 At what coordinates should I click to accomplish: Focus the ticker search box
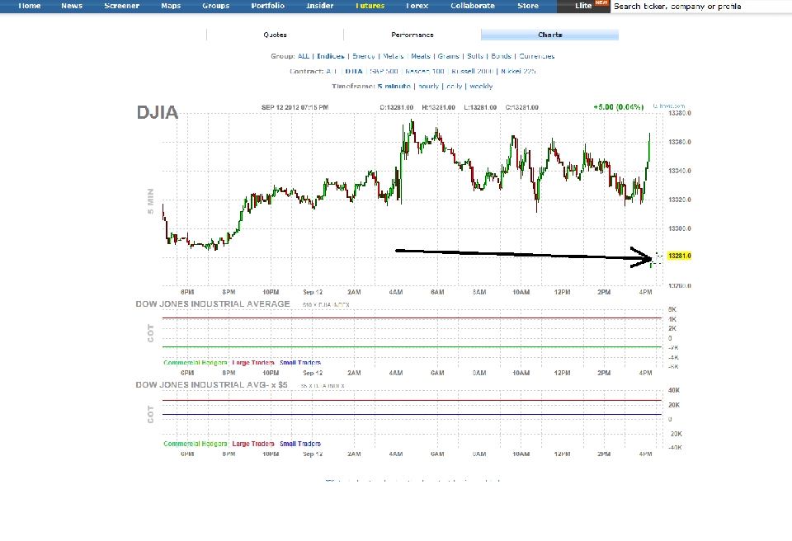click(701, 6)
